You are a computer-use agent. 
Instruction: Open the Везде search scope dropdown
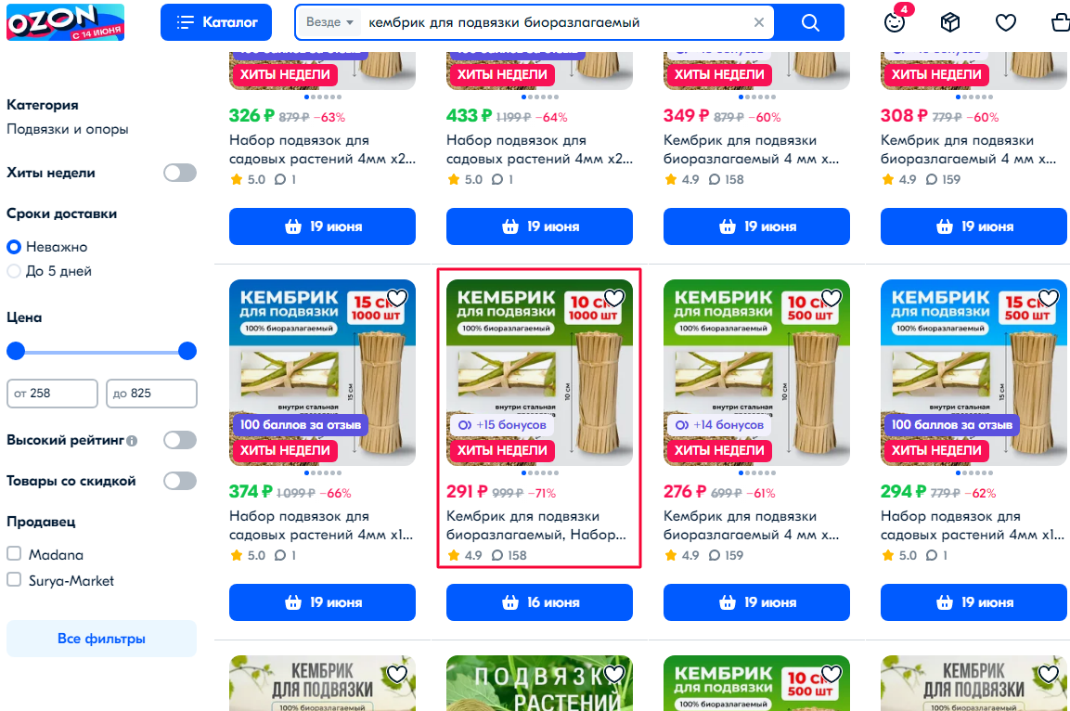329,22
